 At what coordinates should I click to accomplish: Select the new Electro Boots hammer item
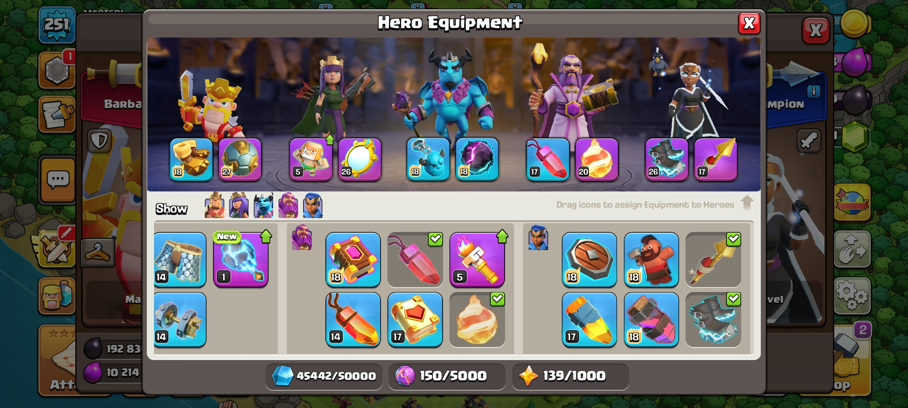pyautogui.click(x=241, y=260)
